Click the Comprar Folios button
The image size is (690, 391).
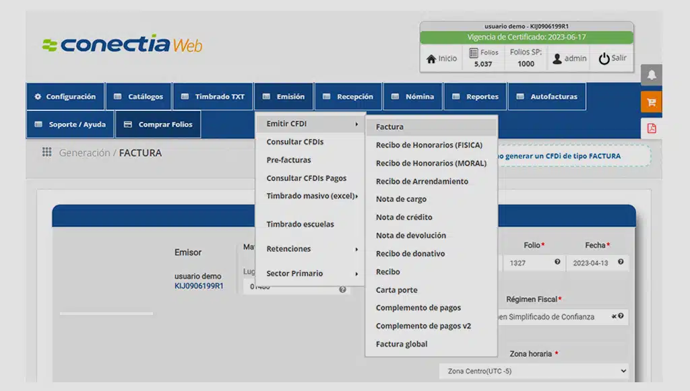coord(158,125)
